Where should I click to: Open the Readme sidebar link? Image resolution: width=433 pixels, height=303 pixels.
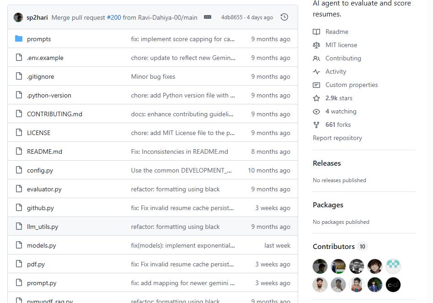[x=337, y=32]
